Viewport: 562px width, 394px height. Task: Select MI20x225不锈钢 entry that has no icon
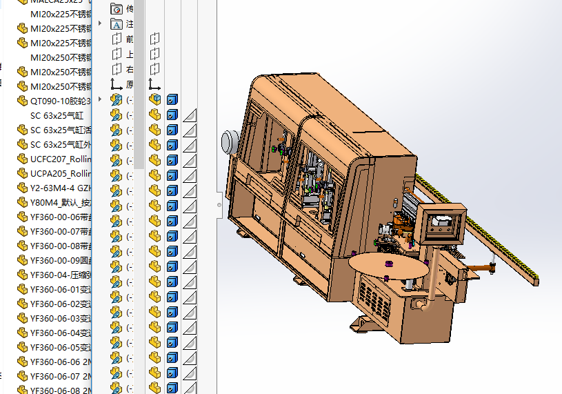click(x=61, y=14)
